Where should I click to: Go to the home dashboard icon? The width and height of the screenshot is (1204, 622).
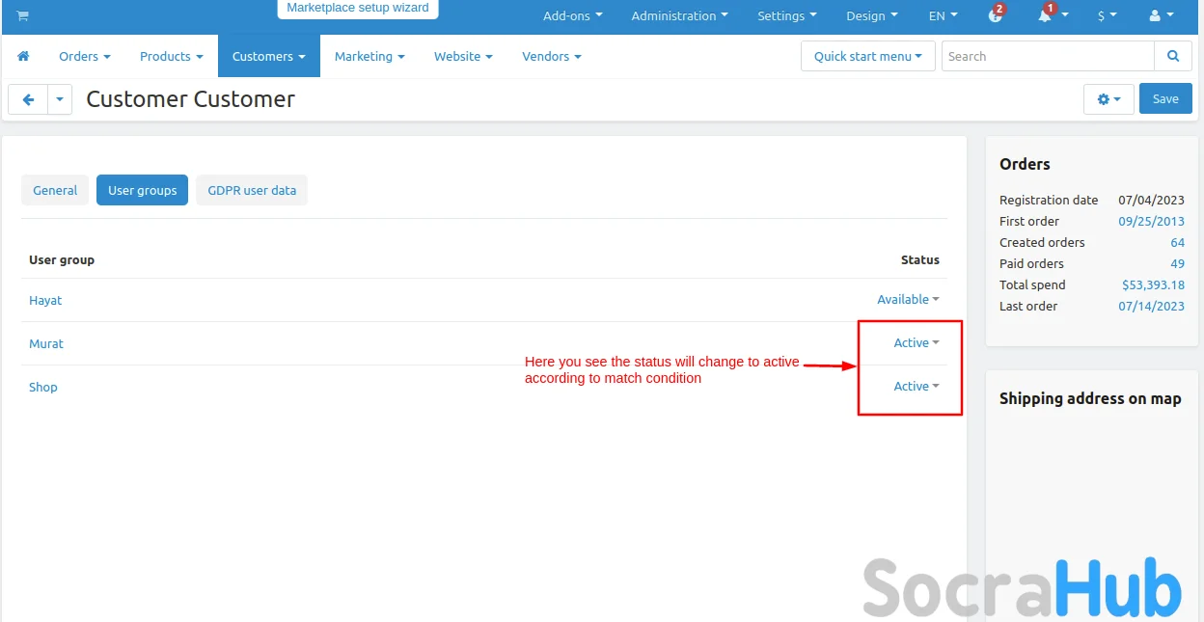tap(24, 57)
